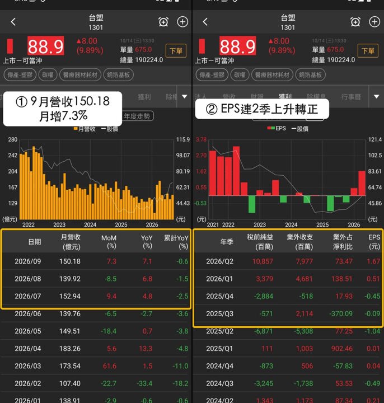Tap the 業外占淨利比 column header

tap(343, 242)
